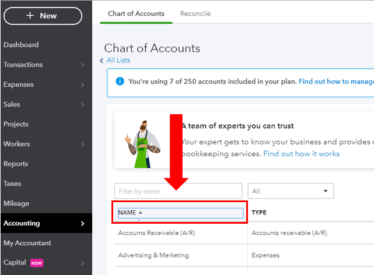Screen dimensions: 374x275
Task: Click the blue info icon in the banner
Action: pyautogui.click(x=120, y=81)
